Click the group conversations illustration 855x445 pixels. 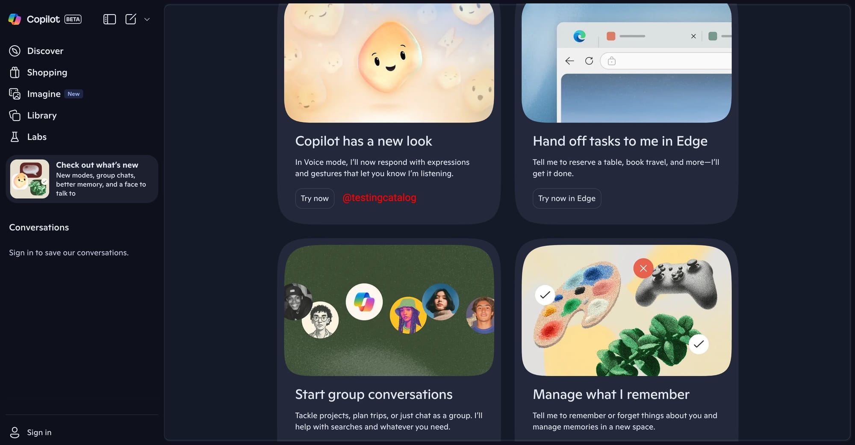click(389, 310)
